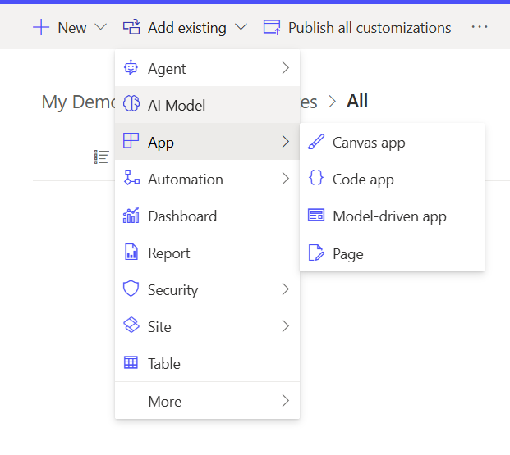Viewport: 510px width, 455px height.
Task: Expand the Site submenu arrow
Action: click(x=285, y=326)
